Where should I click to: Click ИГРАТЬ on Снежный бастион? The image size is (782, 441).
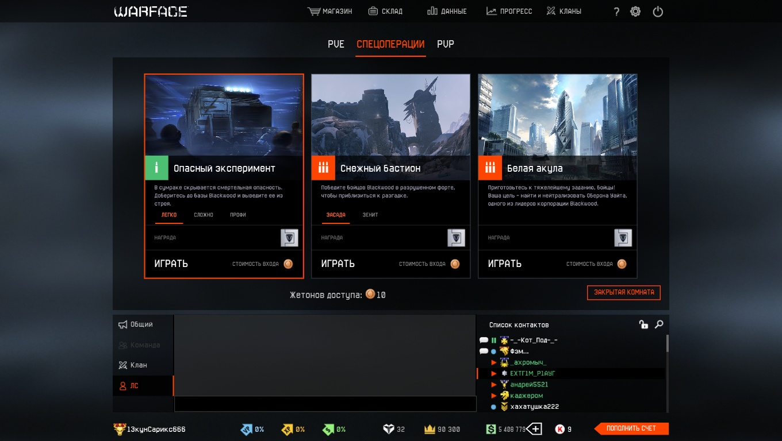point(338,264)
